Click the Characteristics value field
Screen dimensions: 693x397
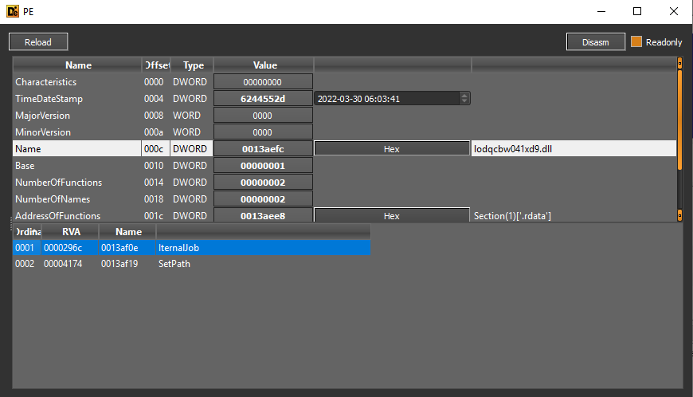[x=263, y=82]
